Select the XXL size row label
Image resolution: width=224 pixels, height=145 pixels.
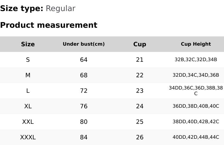point(28,122)
